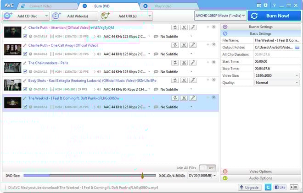The image size is (303, 193).
Task: Click the Body Shots video thumbnail
Action: click(x=13, y=85)
